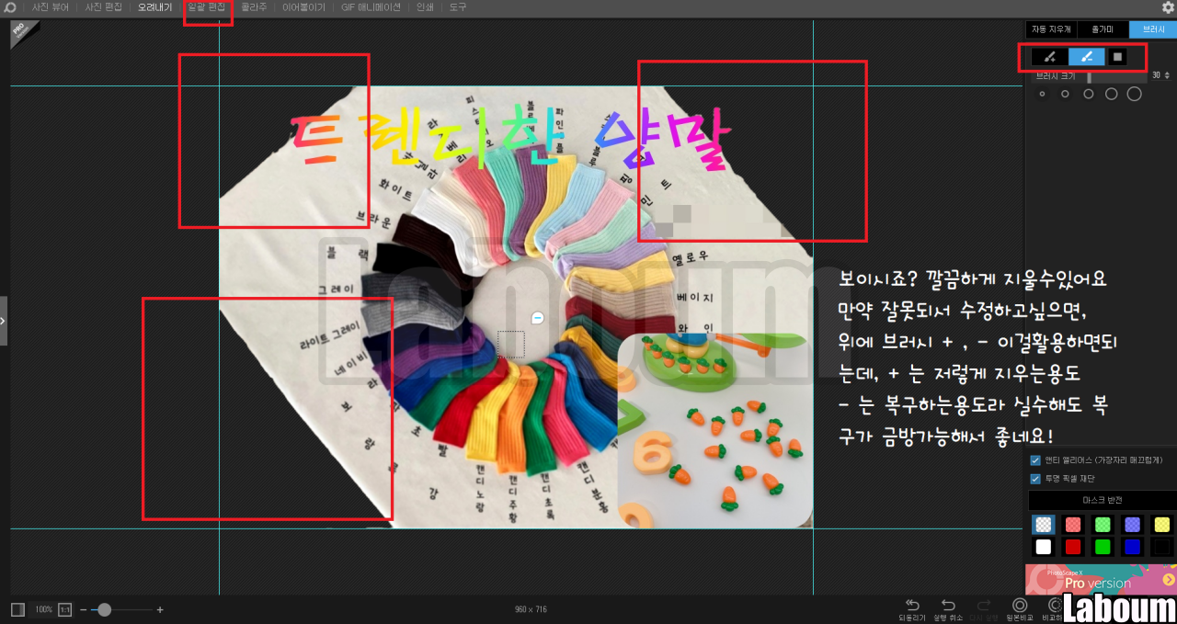Select the solid black background swatch
Viewport: 1177px width, 624px height.
[x=1161, y=547]
